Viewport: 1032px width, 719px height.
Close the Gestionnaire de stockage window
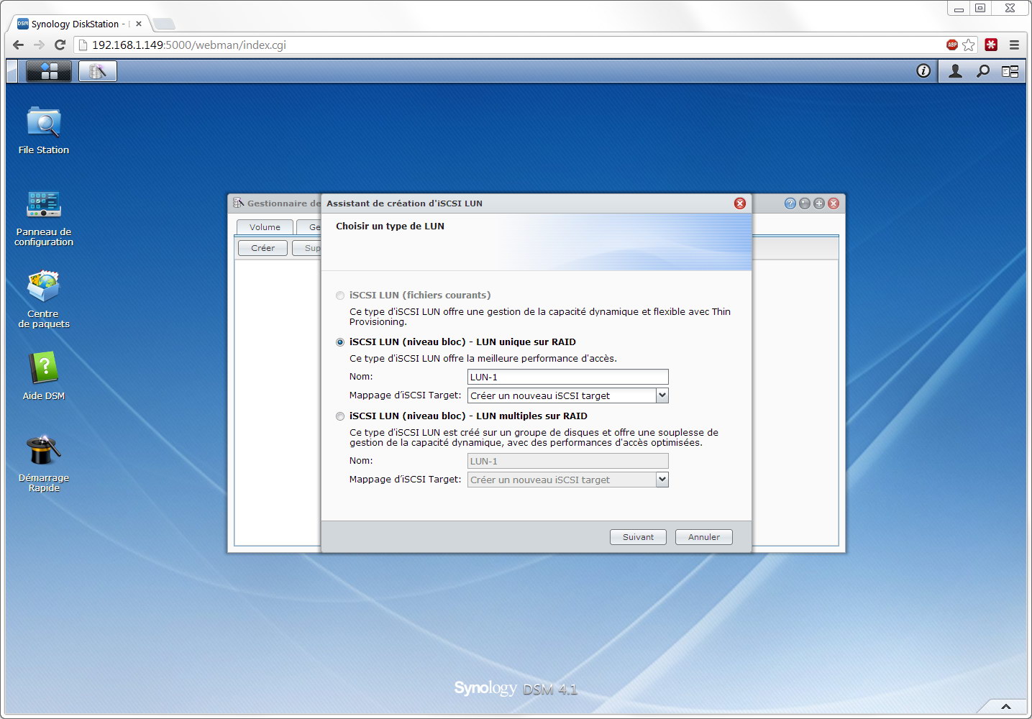[834, 203]
